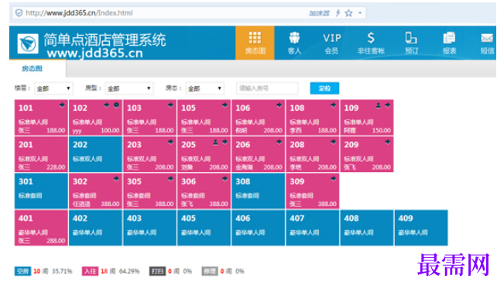Screen dimensions: 504x289
Task: Click the blue 空房 vacant legend swatch
Action: pos(22,271)
